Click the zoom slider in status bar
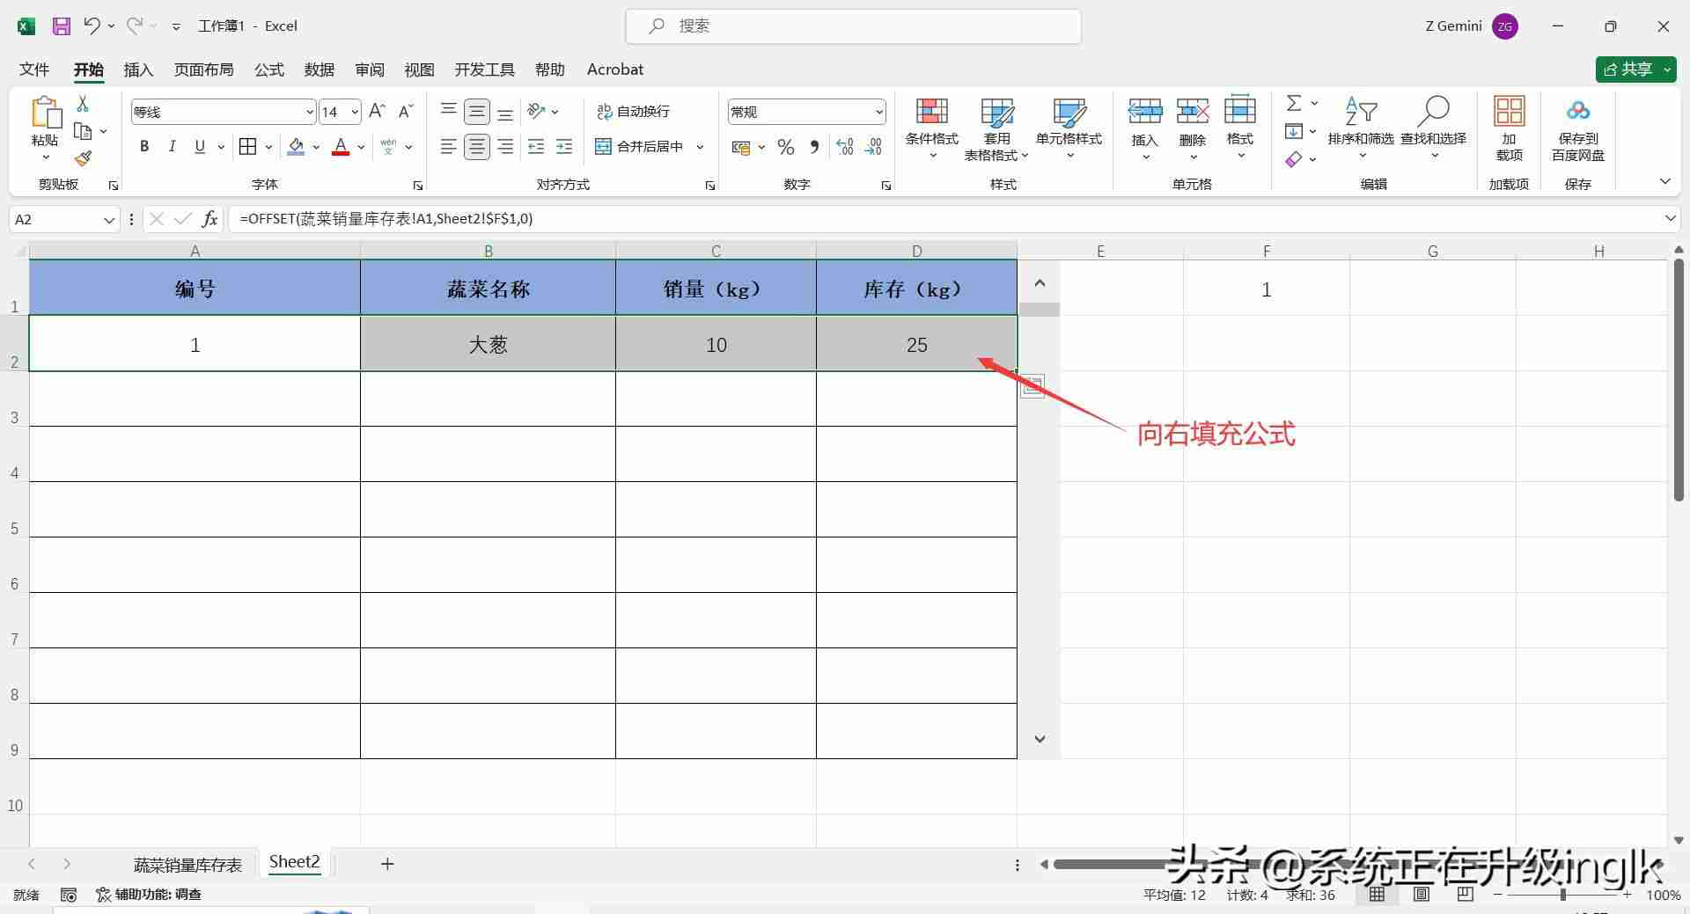Image resolution: width=1690 pixels, height=914 pixels. [x=1562, y=895]
